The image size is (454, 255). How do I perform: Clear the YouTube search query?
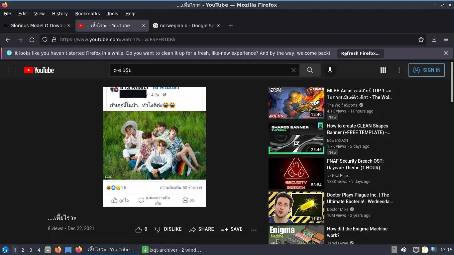coord(293,70)
